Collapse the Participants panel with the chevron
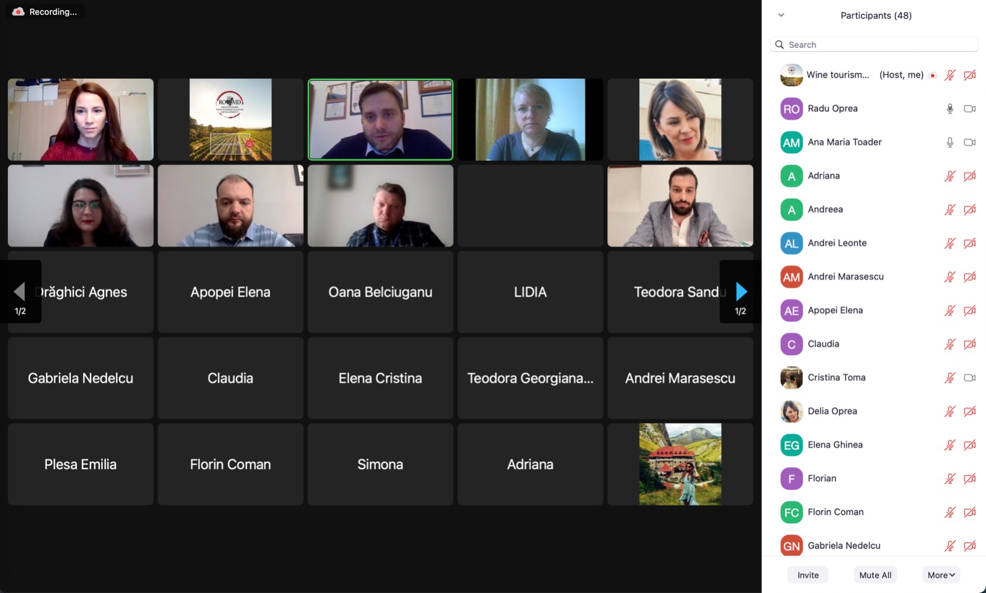 click(781, 15)
